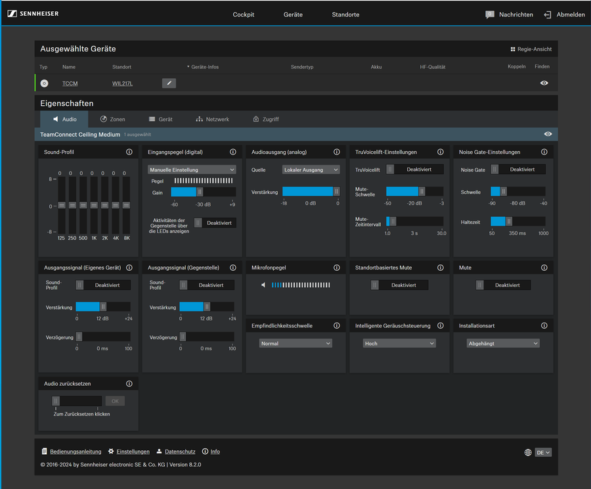
Task: Open Geräuschsteuerung Hoch dropdown
Action: click(399, 343)
